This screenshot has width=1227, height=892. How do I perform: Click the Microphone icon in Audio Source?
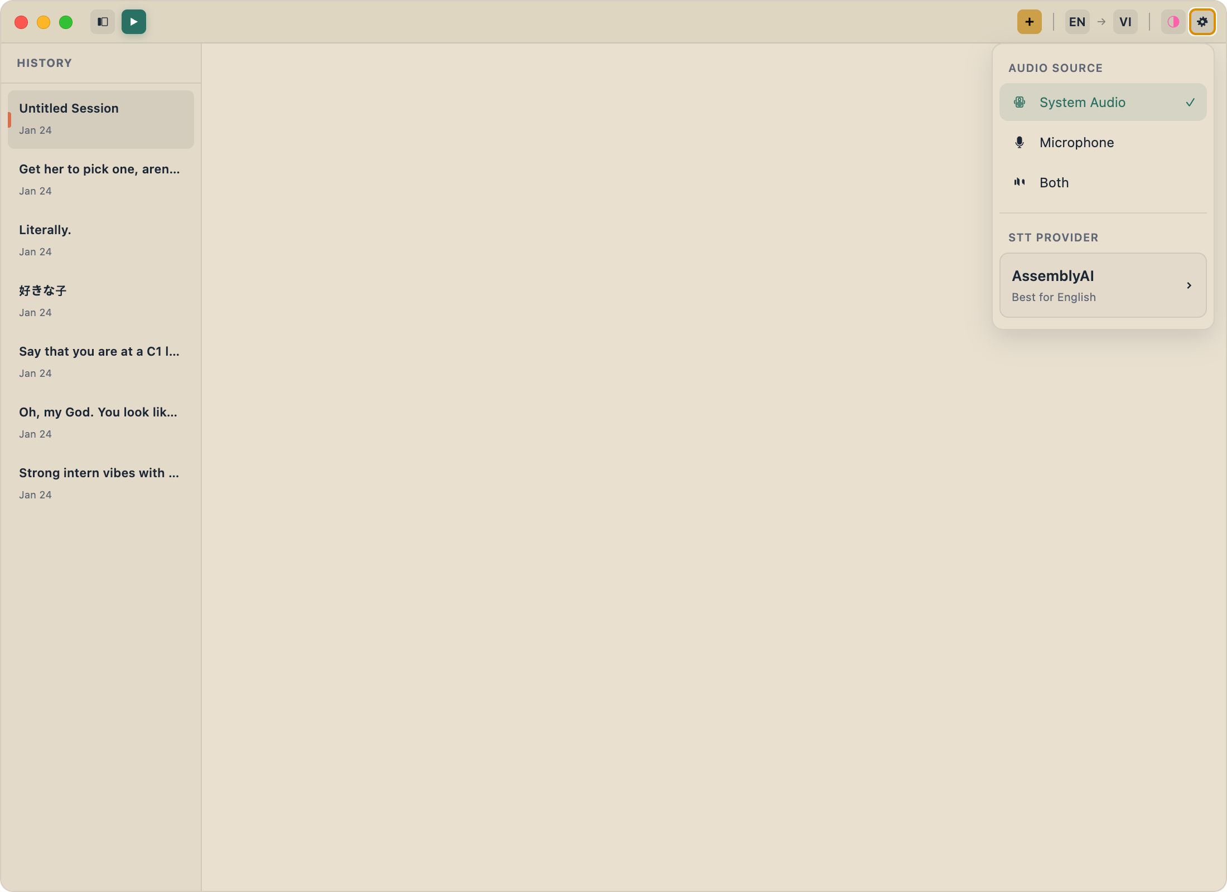(1020, 142)
